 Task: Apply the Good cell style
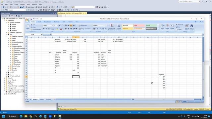coord(151,25)
